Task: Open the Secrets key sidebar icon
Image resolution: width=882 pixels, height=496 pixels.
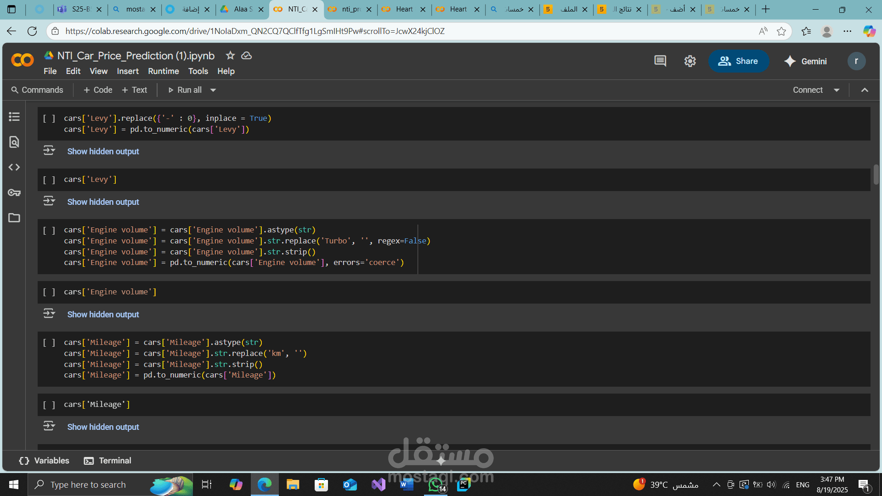Action: tap(14, 192)
